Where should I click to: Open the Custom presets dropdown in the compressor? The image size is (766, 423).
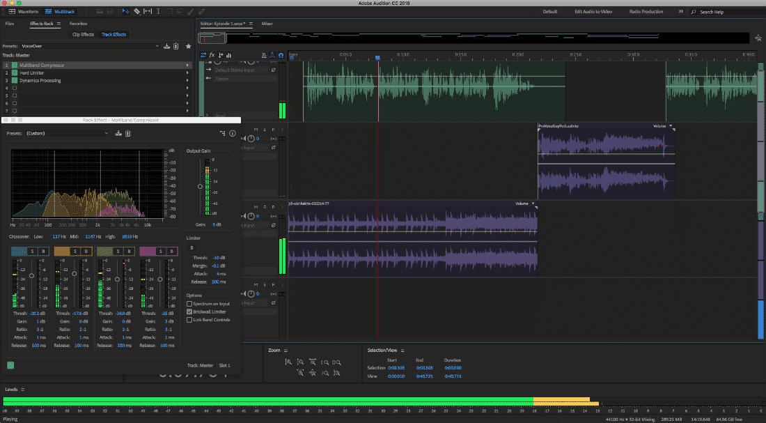(67, 133)
